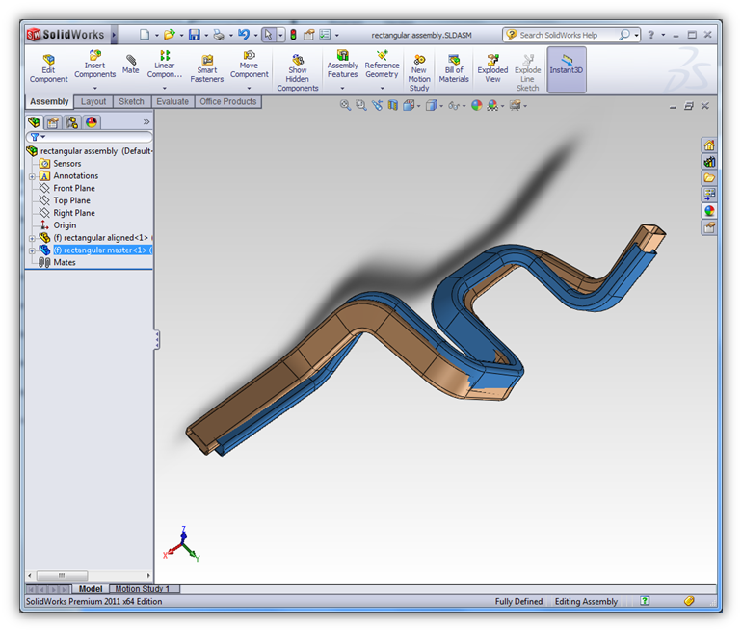Screen dimensions: 742x632
Task: Toggle Instant3D mode
Action: pos(567,64)
